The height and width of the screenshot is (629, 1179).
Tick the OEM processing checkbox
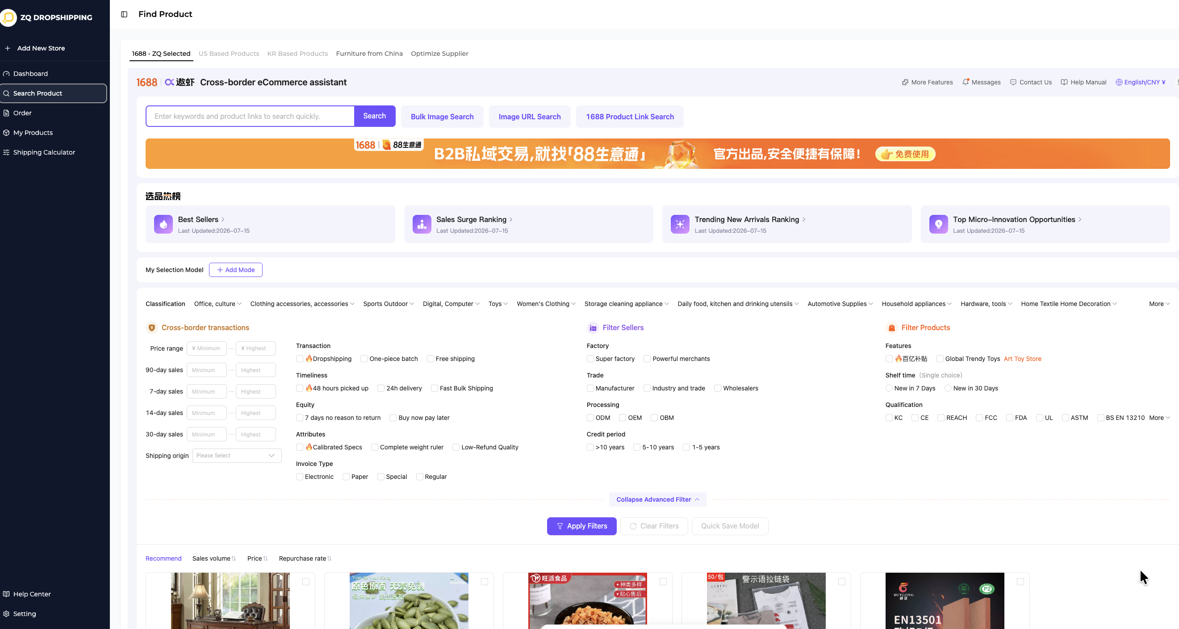click(x=623, y=418)
